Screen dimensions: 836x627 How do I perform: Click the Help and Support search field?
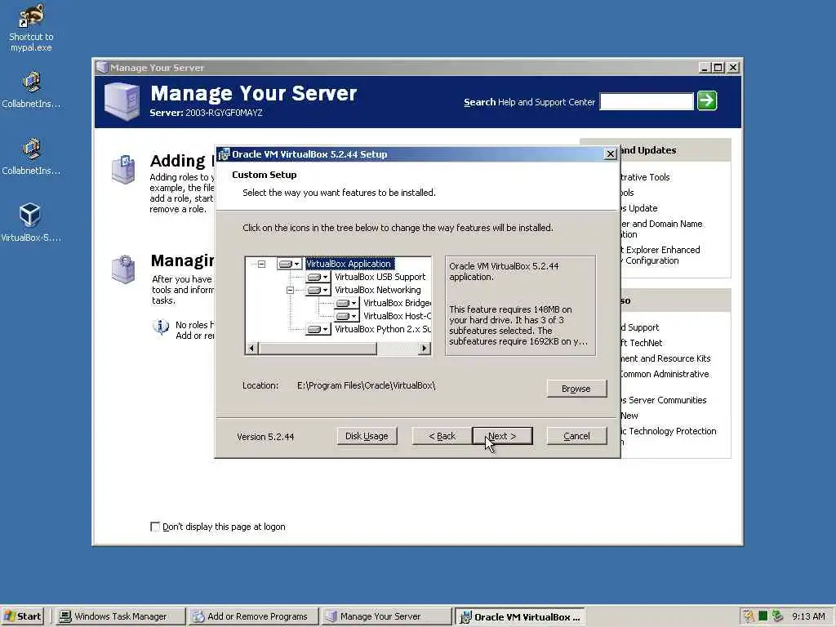tap(647, 101)
